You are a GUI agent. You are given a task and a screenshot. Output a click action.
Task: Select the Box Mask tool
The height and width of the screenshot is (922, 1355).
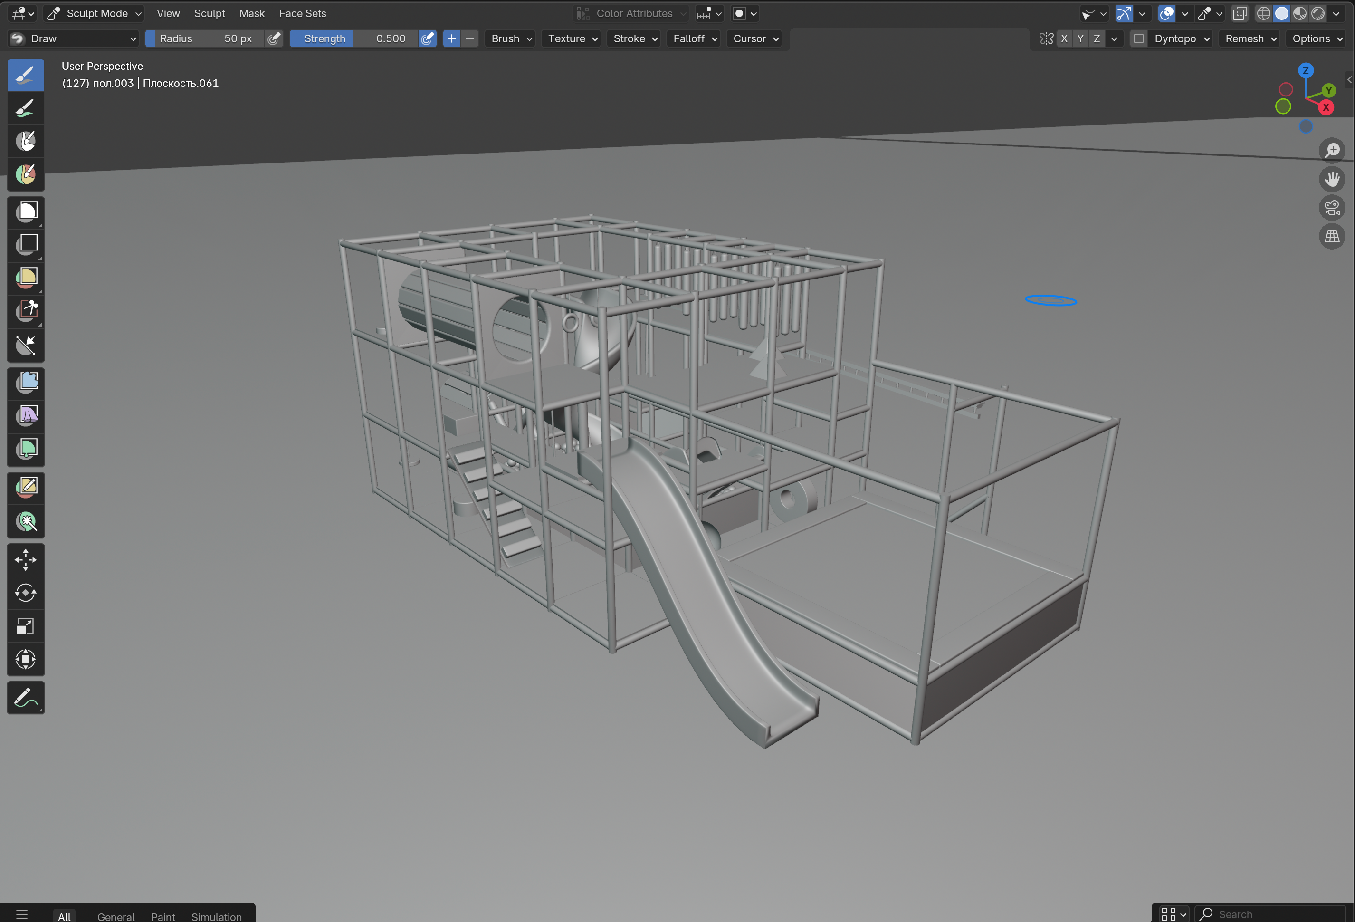[x=26, y=211]
